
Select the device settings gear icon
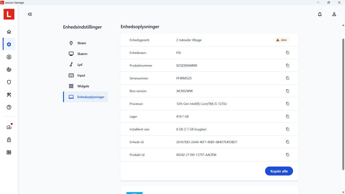tap(9, 44)
